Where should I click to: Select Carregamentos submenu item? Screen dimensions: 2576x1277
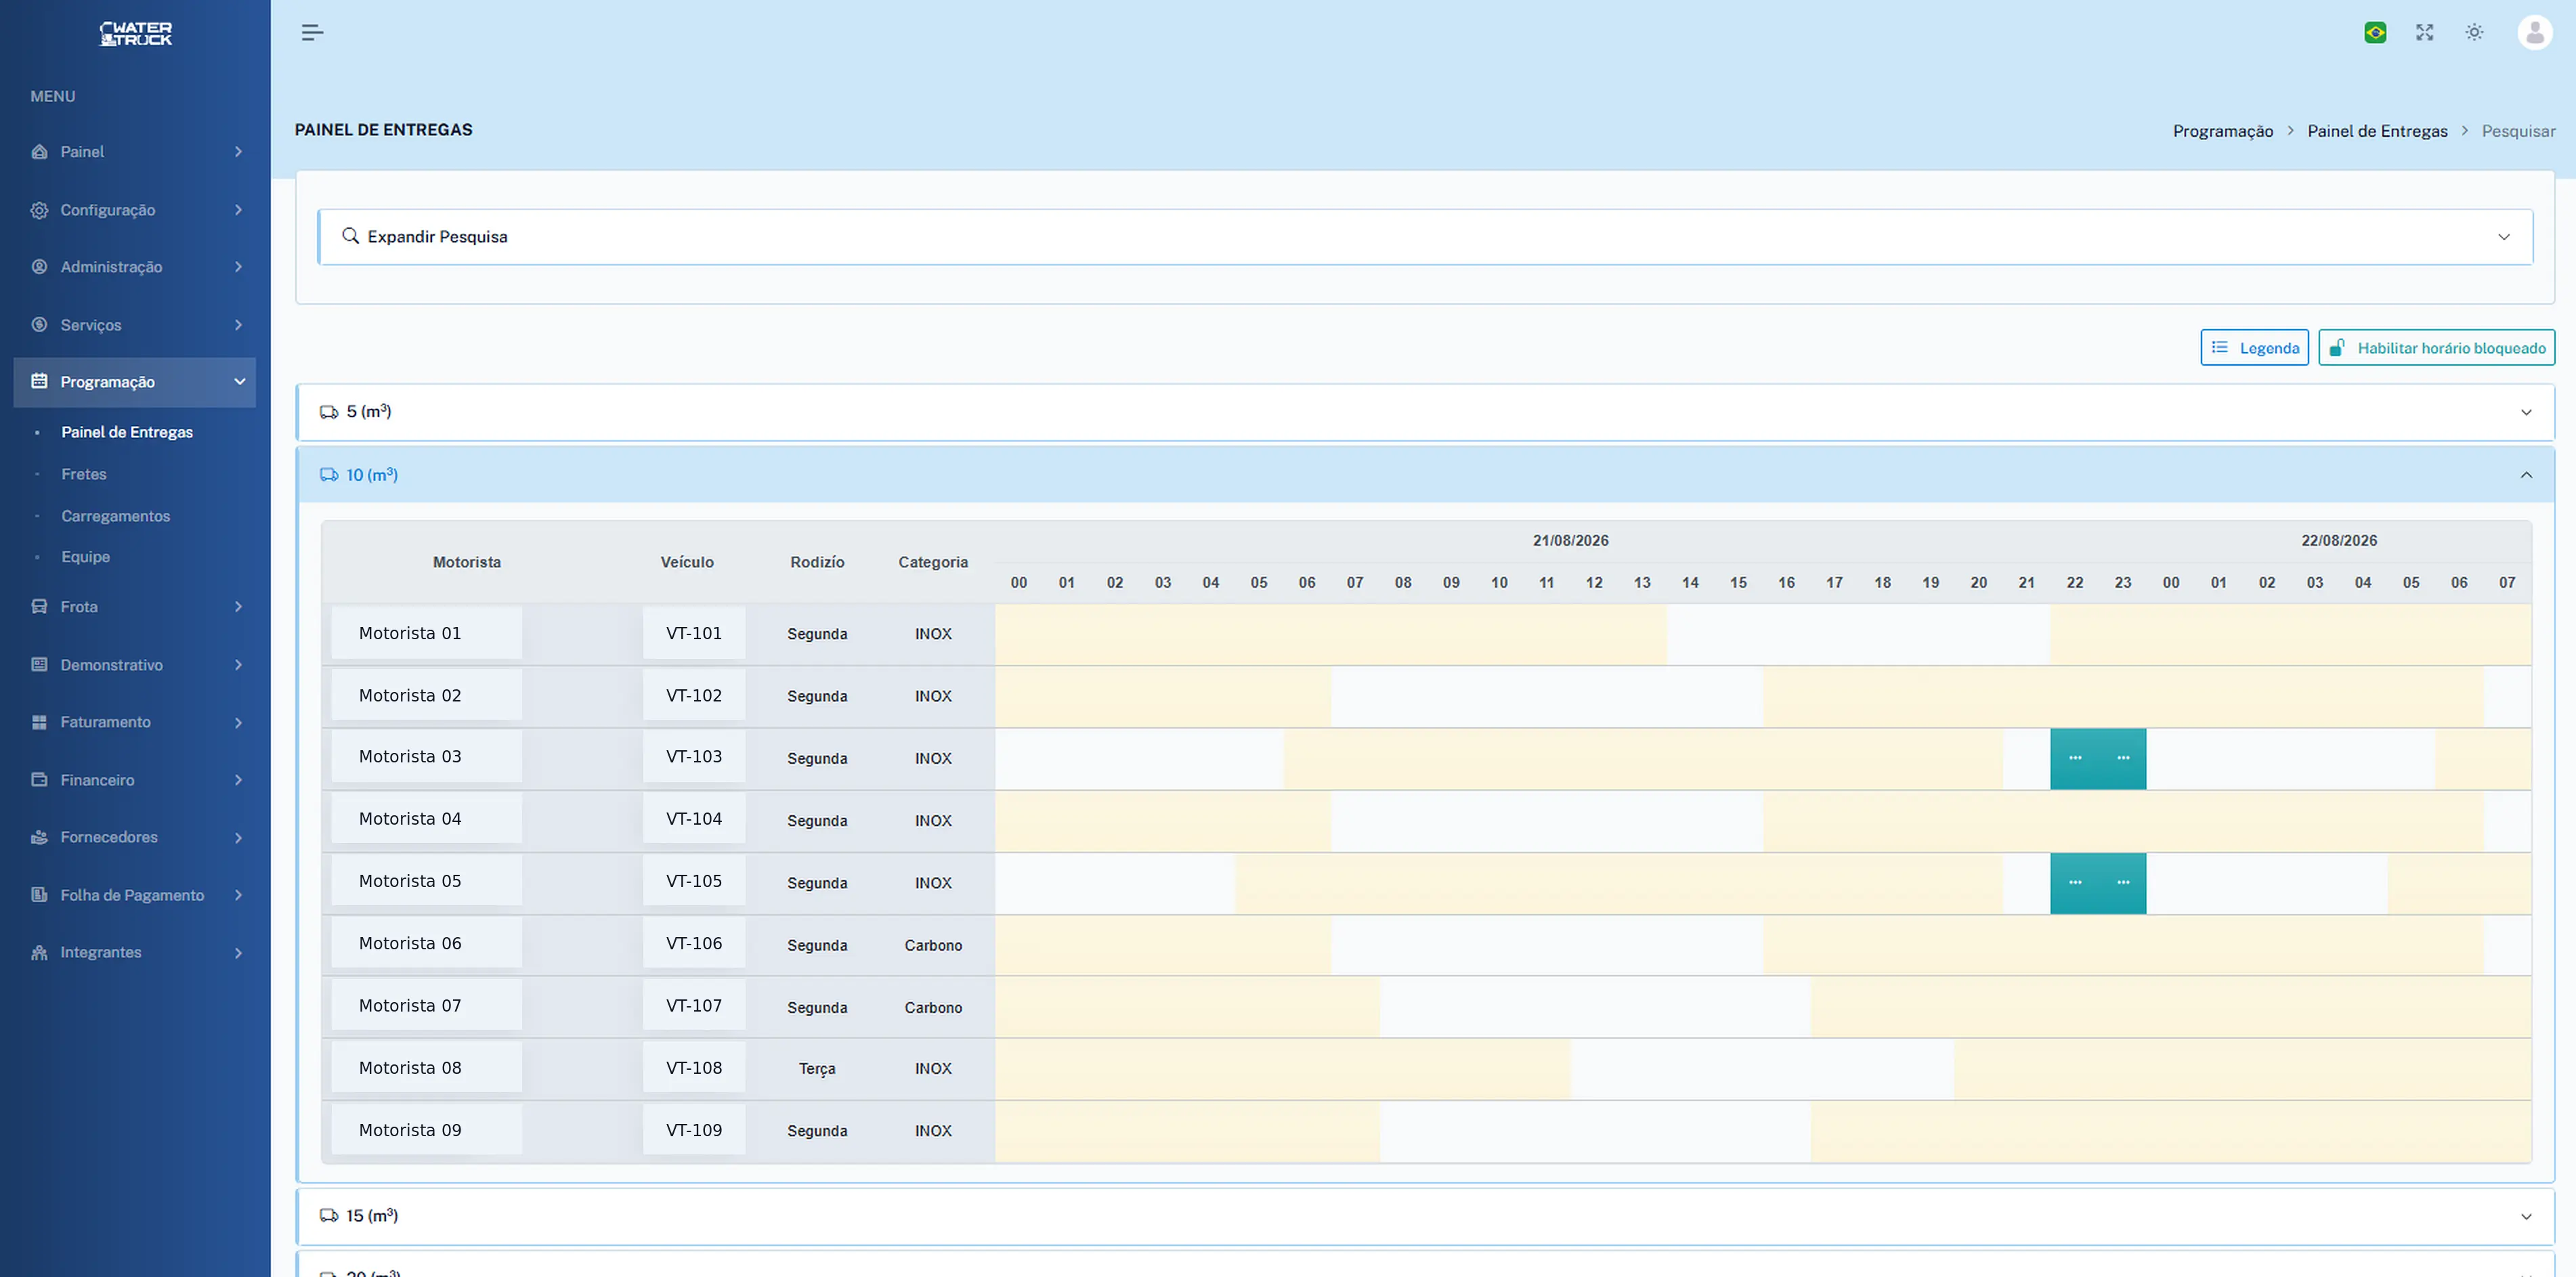click(116, 516)
